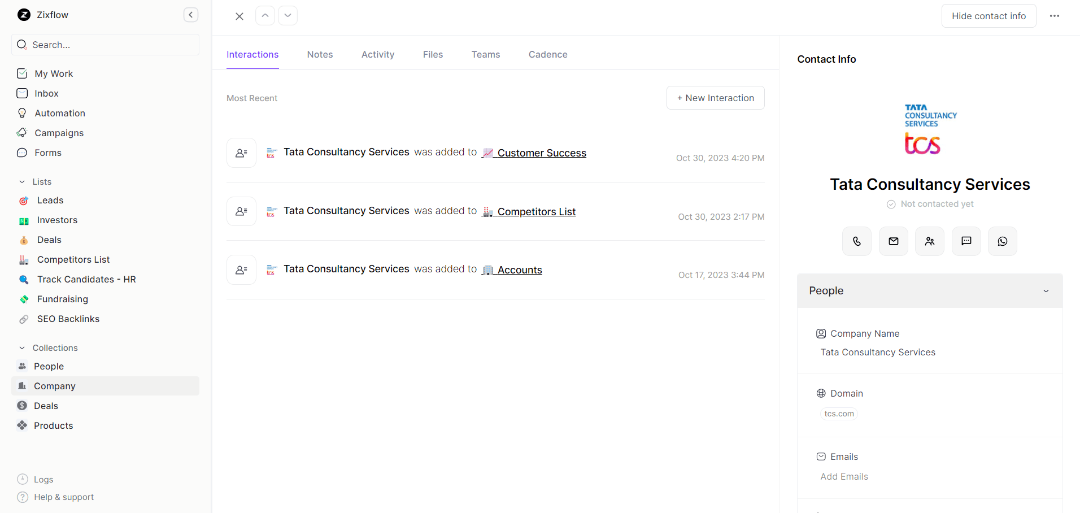Open Track Candidates - HR list
The width and height of the screenshot is (1080, 513).
86,279
